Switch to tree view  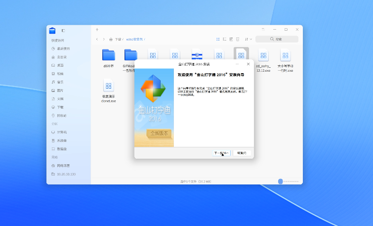[x=231, y=39]
